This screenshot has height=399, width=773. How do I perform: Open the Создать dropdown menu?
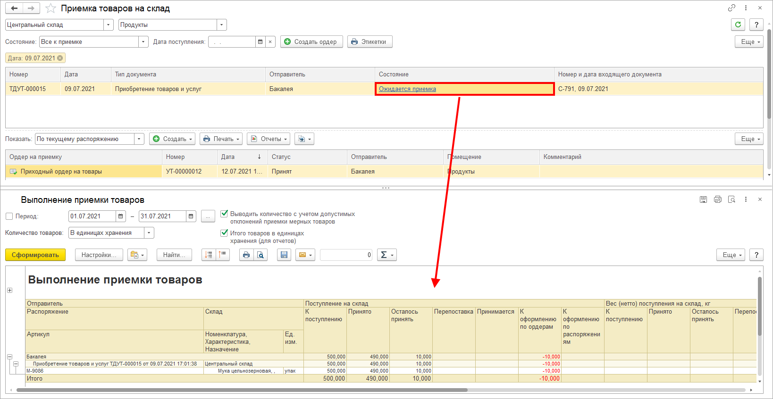click(173, 139)
